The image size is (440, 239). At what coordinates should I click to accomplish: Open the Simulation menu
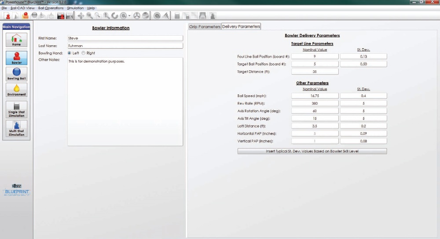(75, 8)
